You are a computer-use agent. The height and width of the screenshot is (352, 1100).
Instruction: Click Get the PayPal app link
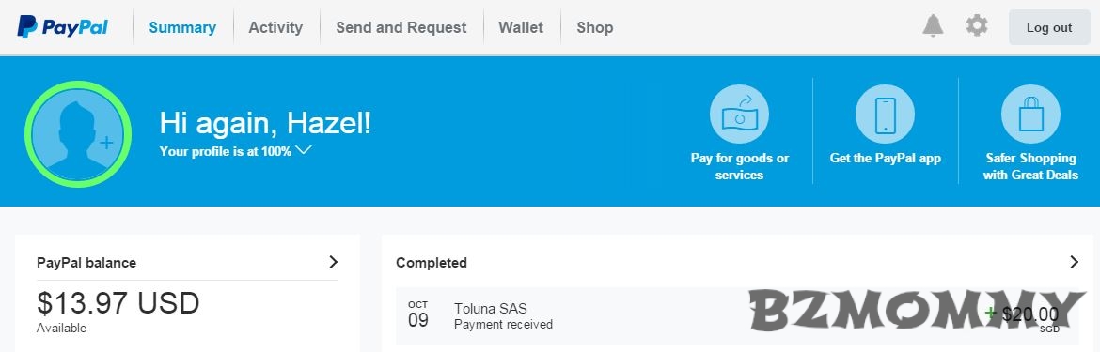coord(886,158)
